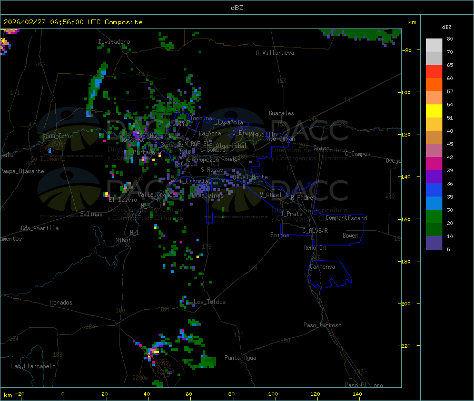The image size is (474, 401).
Task: Click the G_Campos label
Action: [x=358, y=154]
